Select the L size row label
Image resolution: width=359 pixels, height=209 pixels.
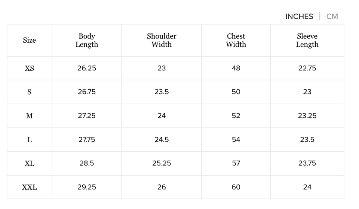coord(30,140)
